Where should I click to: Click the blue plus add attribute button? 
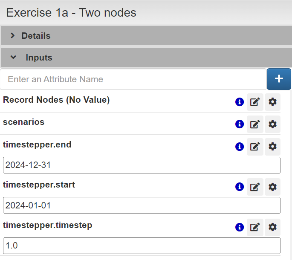(279, 79)
